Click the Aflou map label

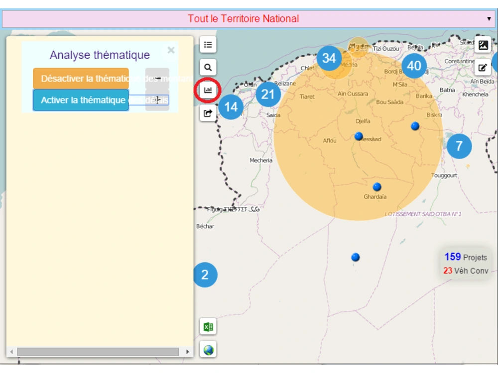point(330,141)
